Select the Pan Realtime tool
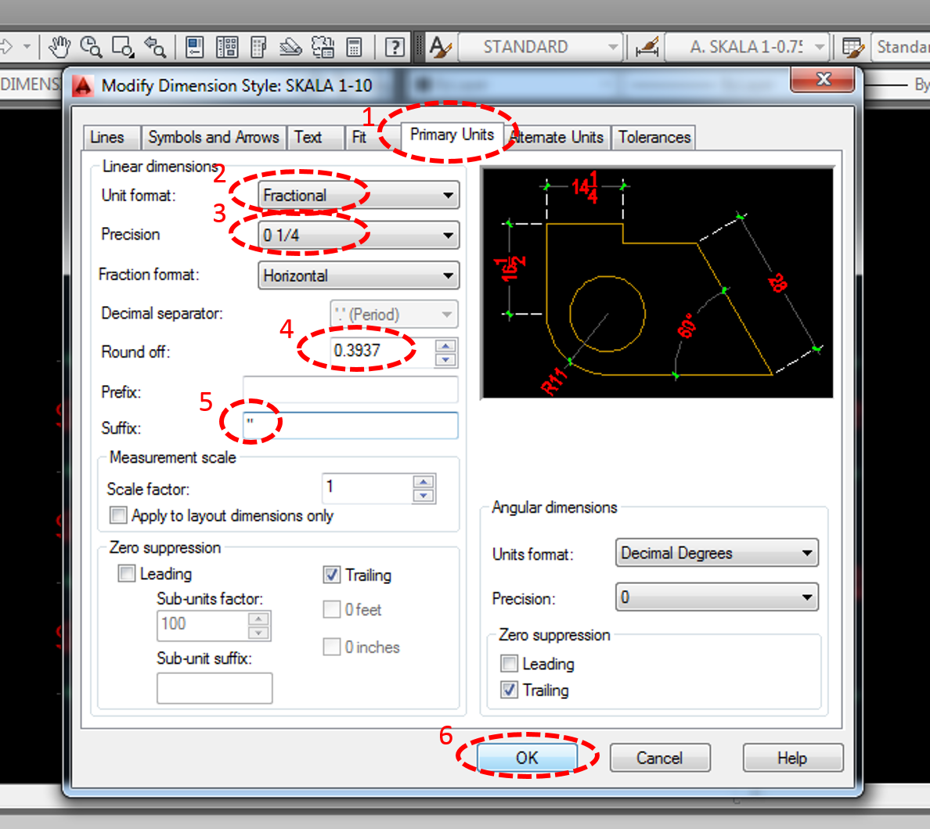The image size is (930, 829). pyautogui.click(x=59, y=47)
